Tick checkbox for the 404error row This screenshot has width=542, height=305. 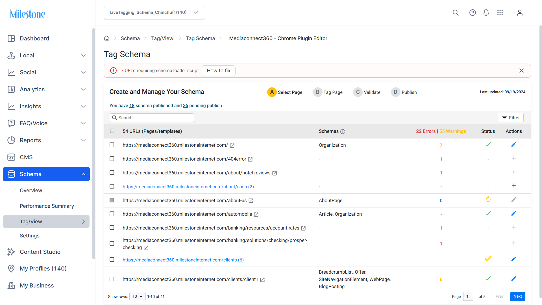click(112, 159)
